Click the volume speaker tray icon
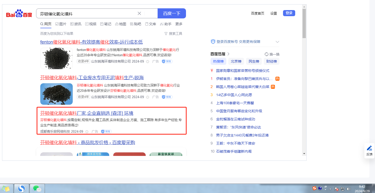Screen dimensions: 375x193 click(349, 189)
